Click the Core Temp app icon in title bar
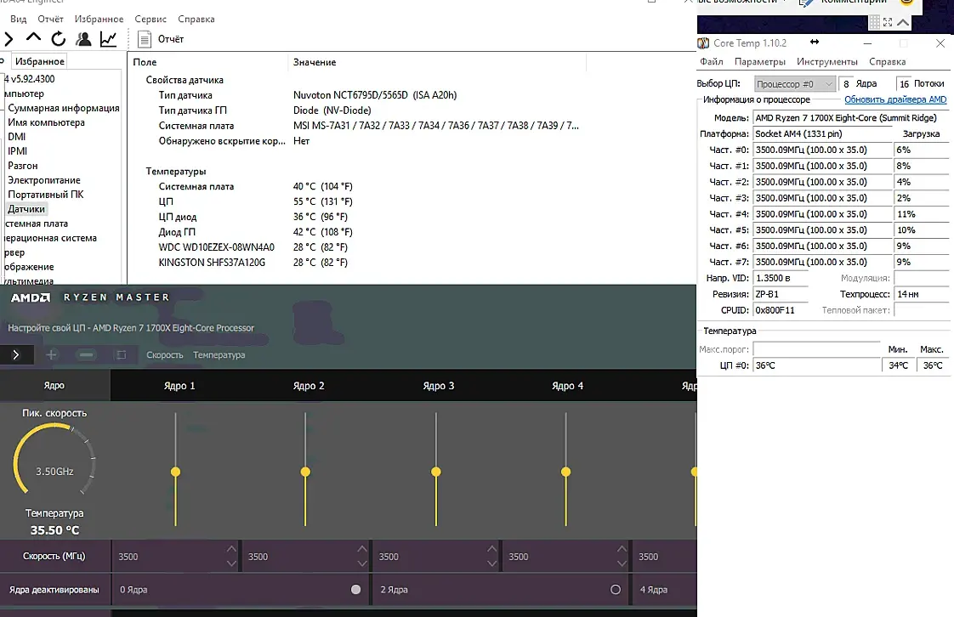 (703, 43)
